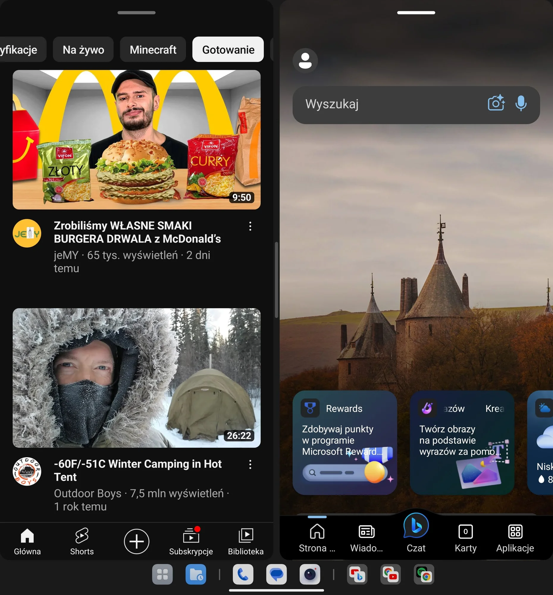Click the image creator wand icon
Image resolution: width=553 pixels, height=595 pixels.
pos(427,408)
